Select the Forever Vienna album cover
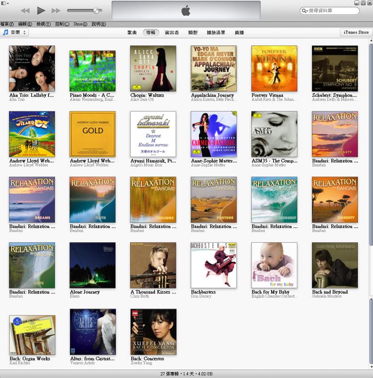Screen dimensions: 373x378 274,69
